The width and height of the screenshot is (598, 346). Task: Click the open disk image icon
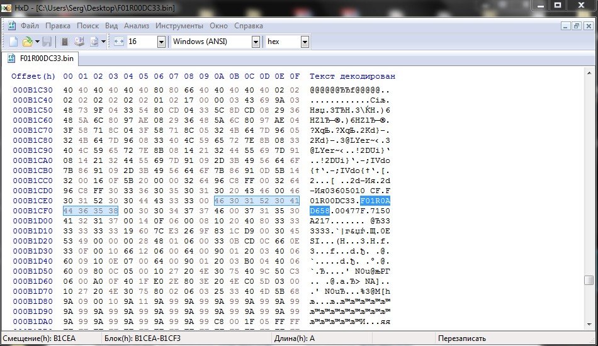click(94, 42)
